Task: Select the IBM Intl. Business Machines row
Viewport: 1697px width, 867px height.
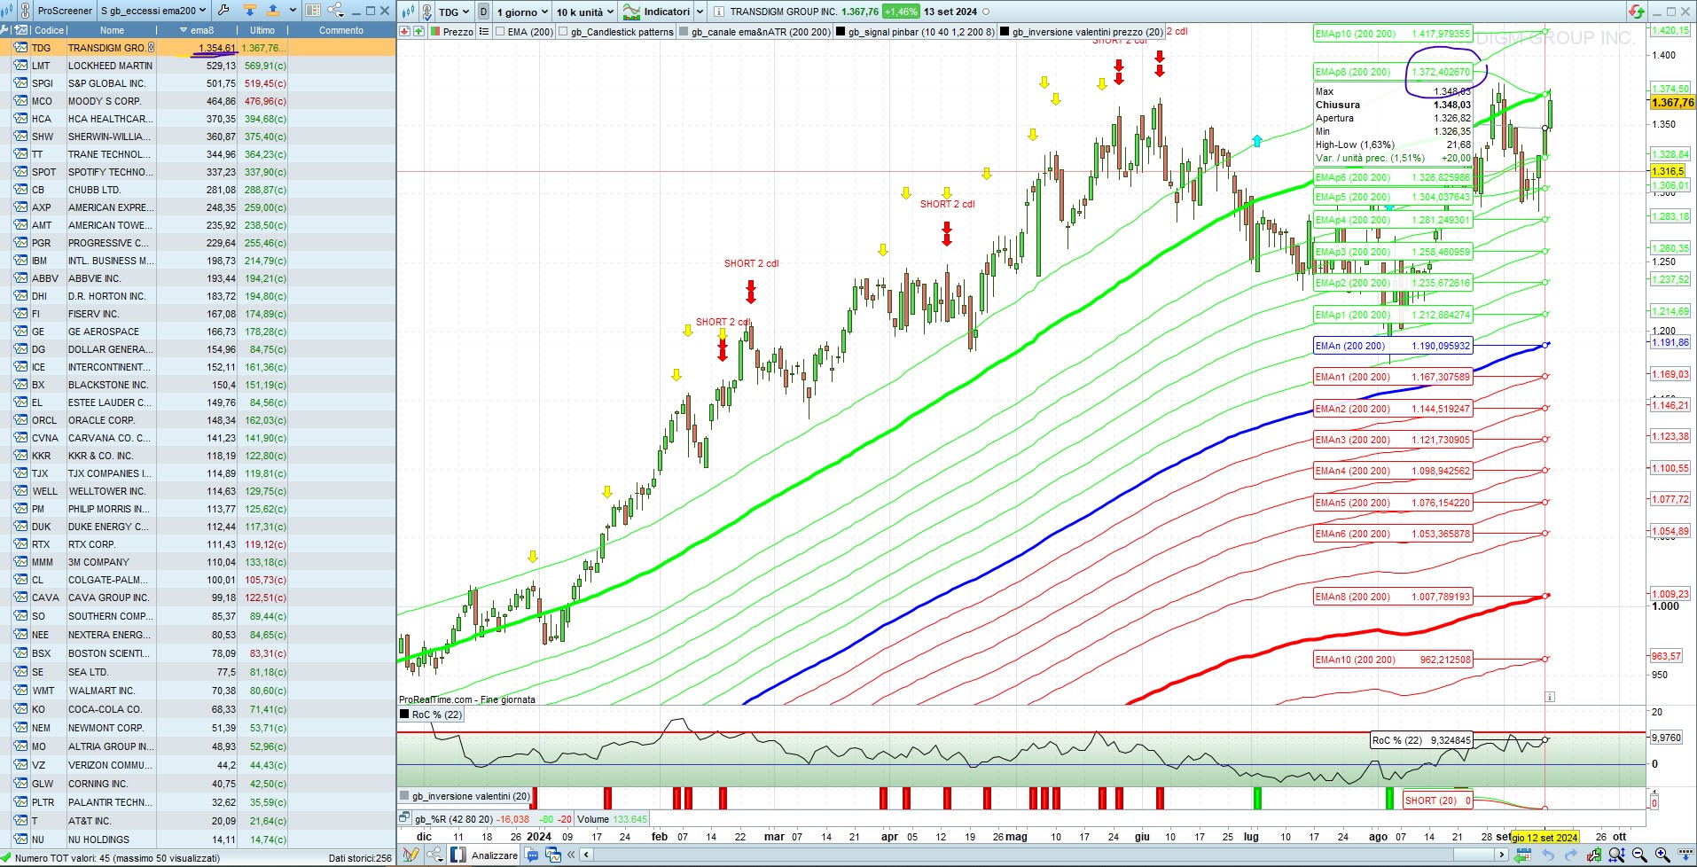Action: tap(198, 261)
